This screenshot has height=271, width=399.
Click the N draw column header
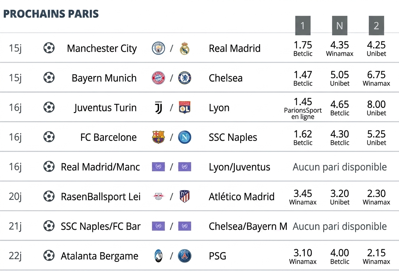click(340, 26)
